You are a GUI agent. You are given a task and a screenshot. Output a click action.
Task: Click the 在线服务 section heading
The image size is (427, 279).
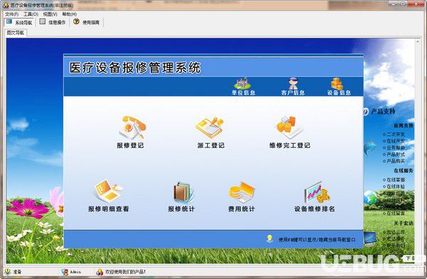pos(404,171)
